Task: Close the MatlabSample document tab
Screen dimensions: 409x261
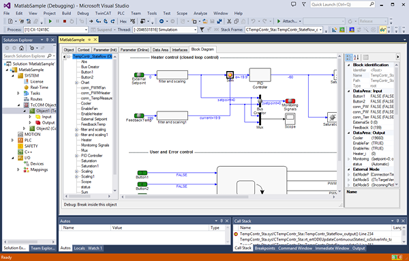Action: coord(95,40)
